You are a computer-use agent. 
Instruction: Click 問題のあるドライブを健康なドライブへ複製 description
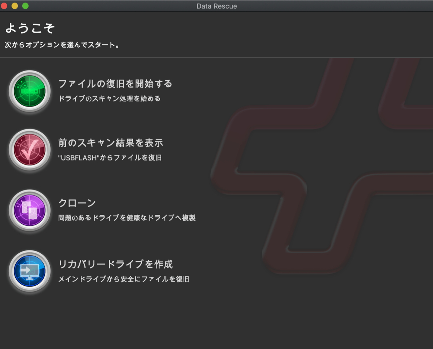click(x=127, y=218)
